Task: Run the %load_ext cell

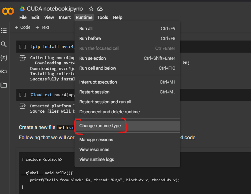Action: [x=22, y=95]
